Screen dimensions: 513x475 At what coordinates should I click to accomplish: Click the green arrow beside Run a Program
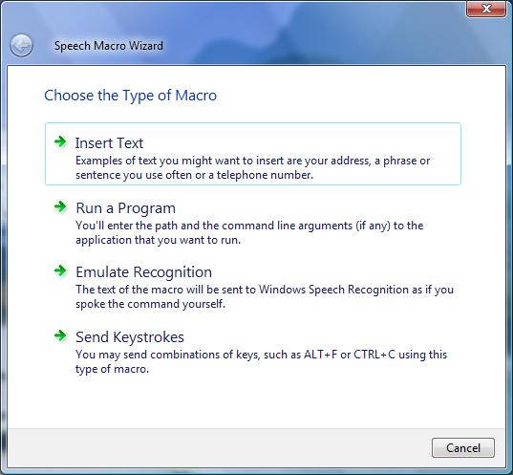tap(60, 206)
